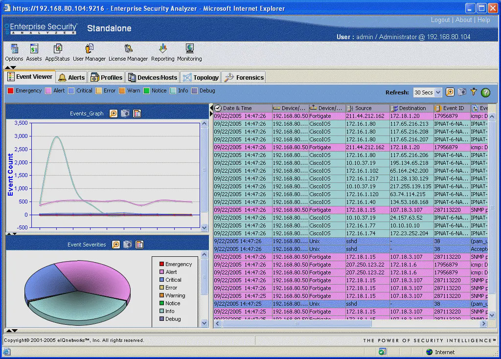
Task: Open the Options toolbar icon
Action: 14,49
